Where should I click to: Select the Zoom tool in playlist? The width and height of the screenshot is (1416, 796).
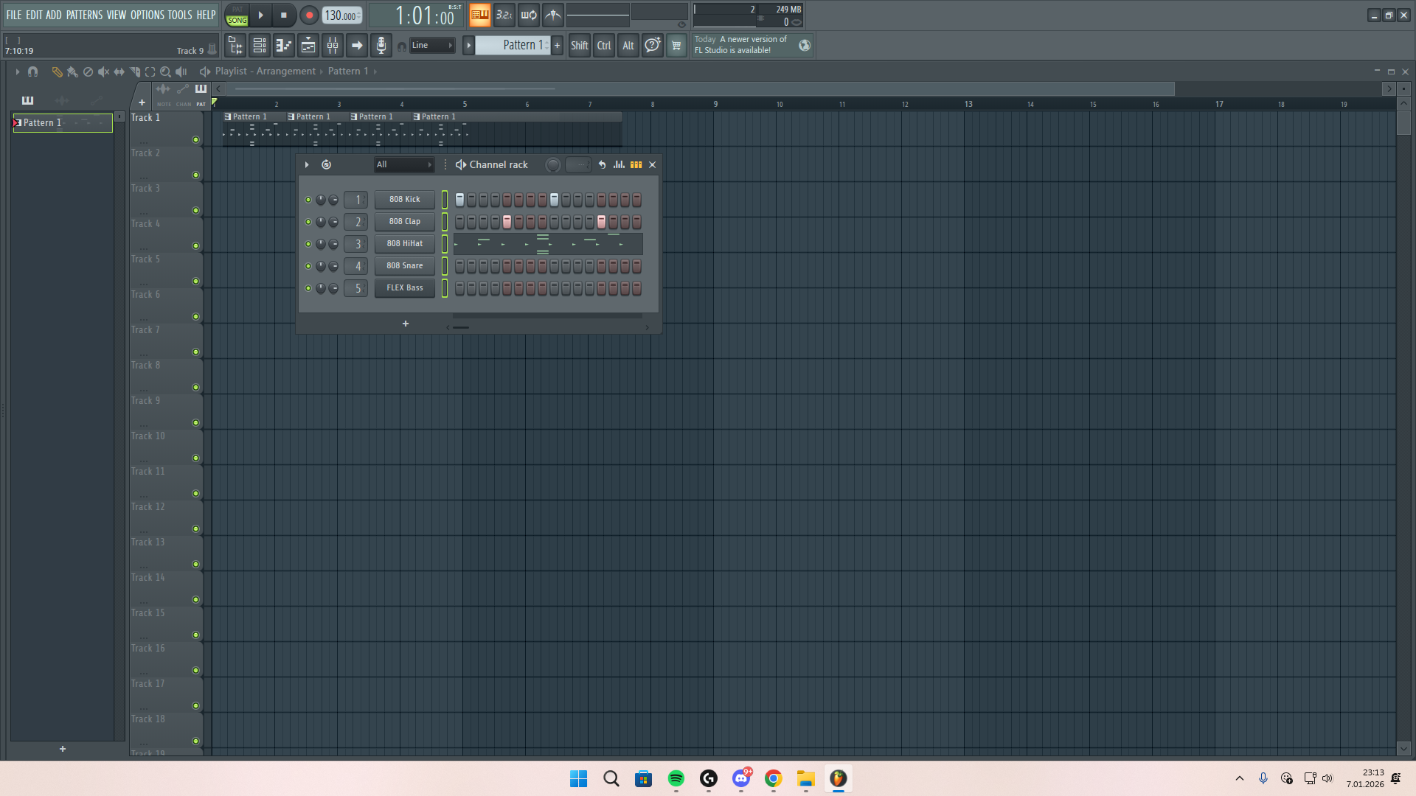166,71
